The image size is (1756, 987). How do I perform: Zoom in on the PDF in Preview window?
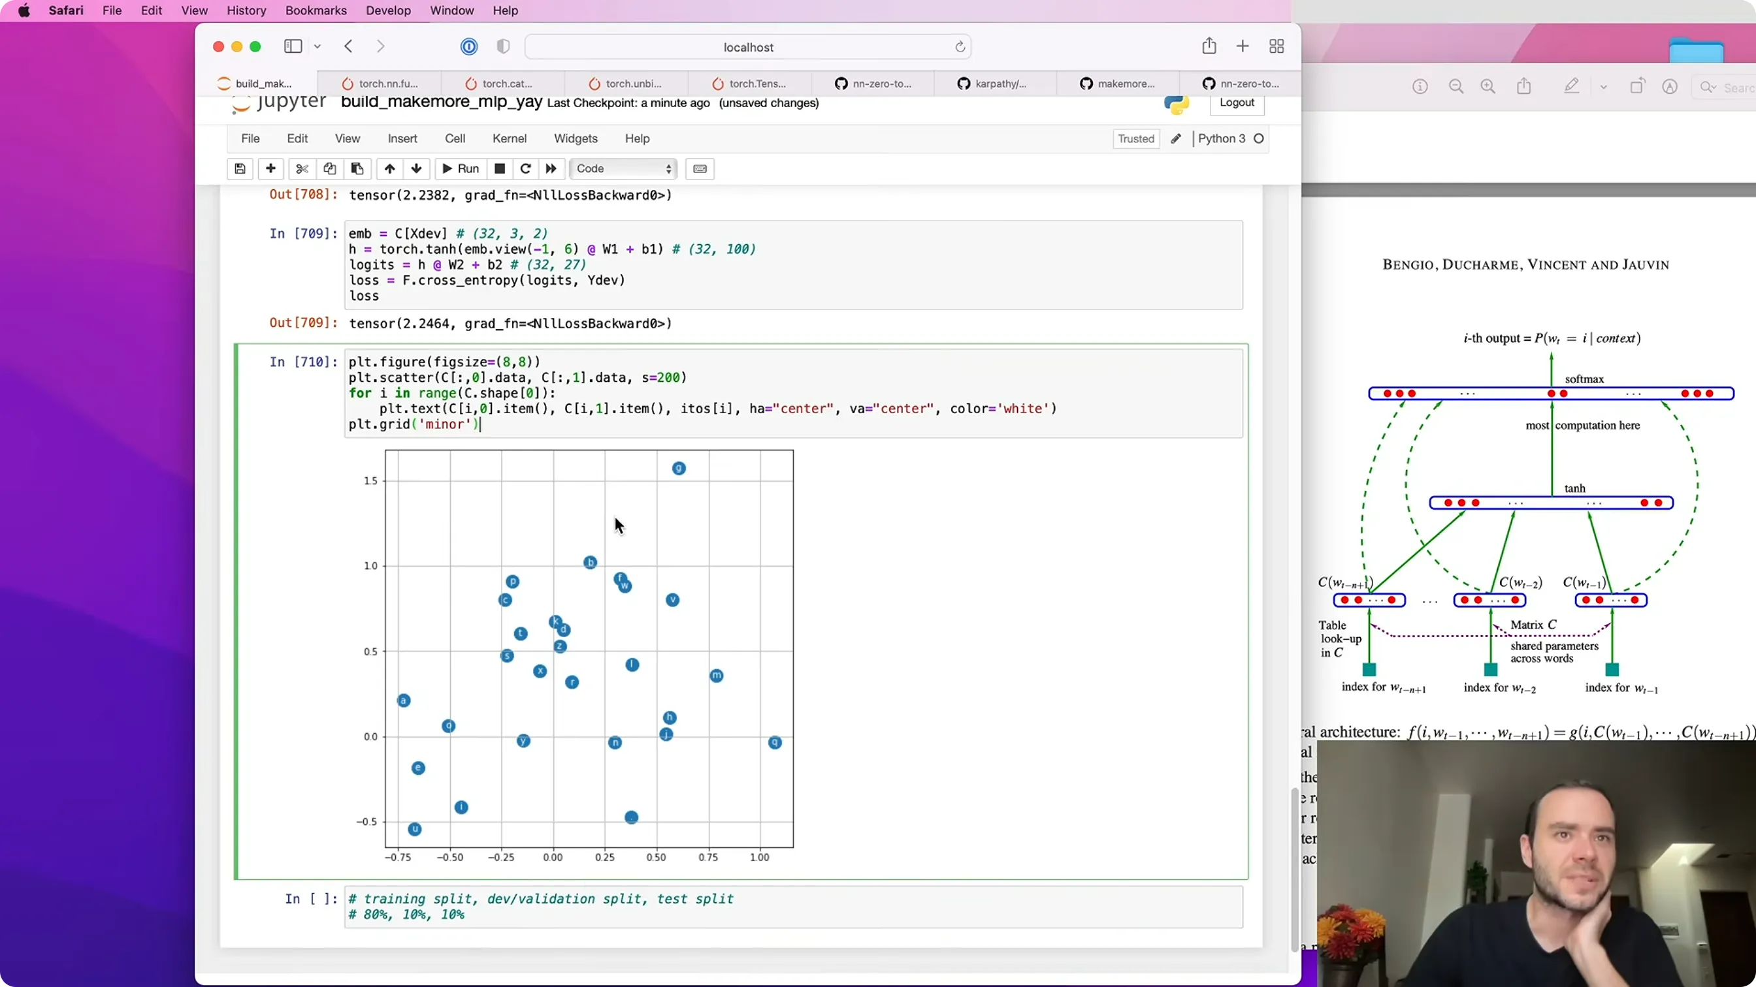[x=1488, y=87]
